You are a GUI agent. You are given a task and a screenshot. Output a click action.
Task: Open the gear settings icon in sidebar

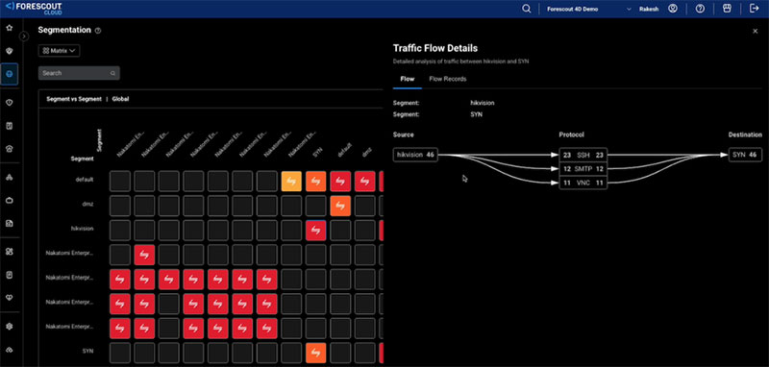point(9,326)
